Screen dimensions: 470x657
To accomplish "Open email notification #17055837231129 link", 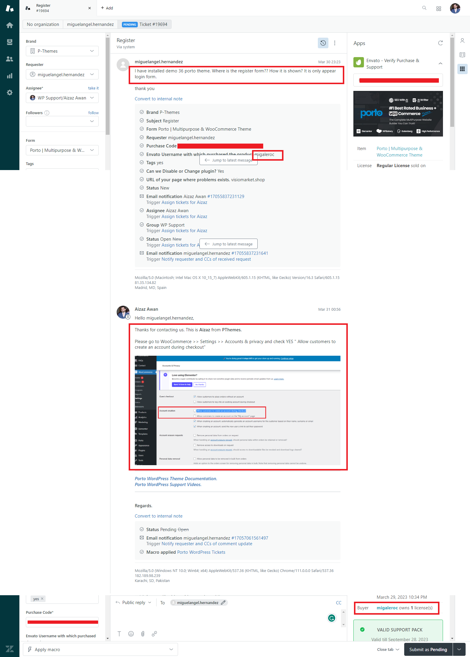I will point(226,197).
